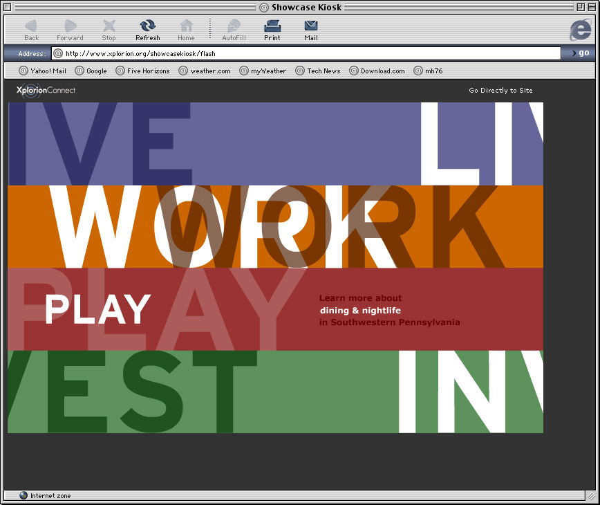Open AutoFill from the toolbar
Screen dimensions: 600x505
[x=234, y=26]
